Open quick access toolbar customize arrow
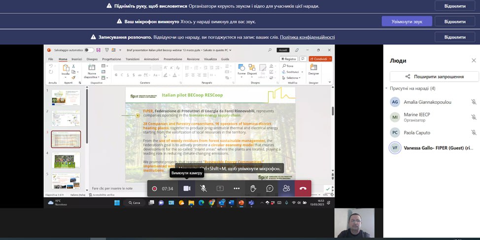 pyautogui.click(x=120, y=50)
